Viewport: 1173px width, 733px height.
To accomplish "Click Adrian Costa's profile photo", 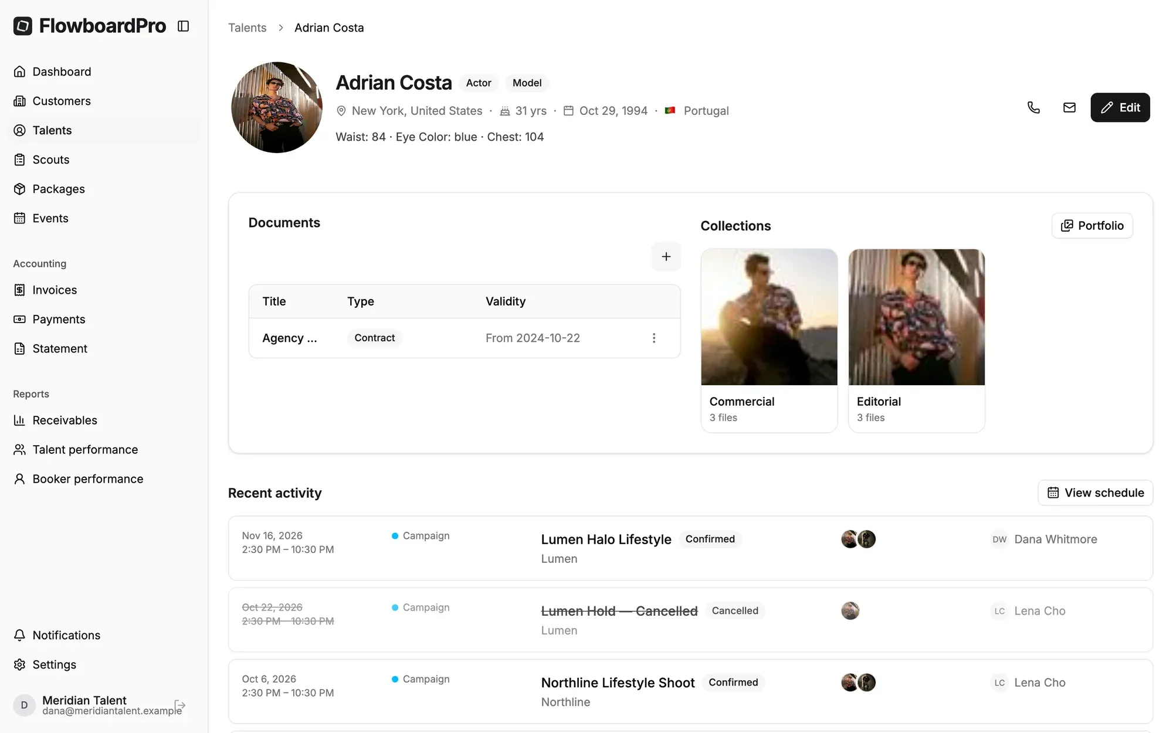I will pyautogui.click(x=277, y=107).
